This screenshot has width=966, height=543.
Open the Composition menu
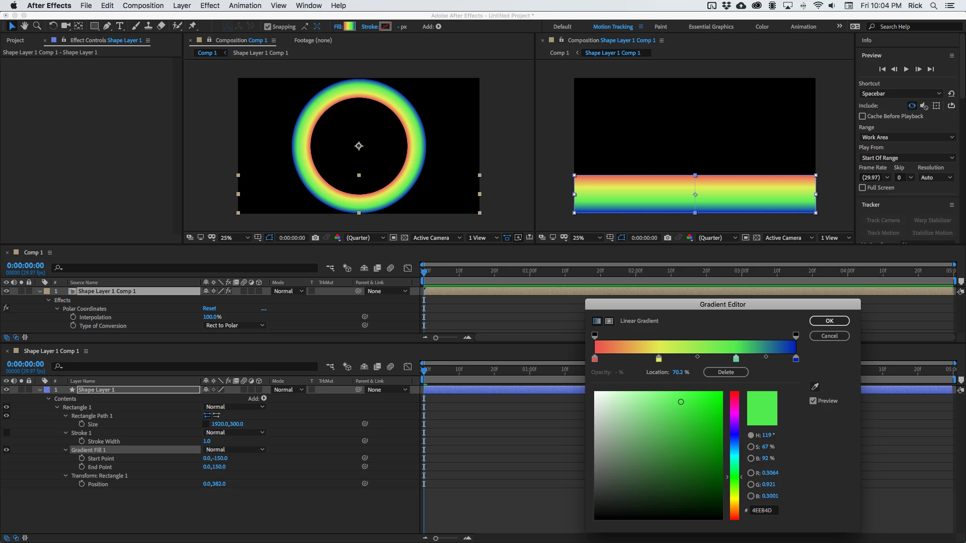pos(143,6)
